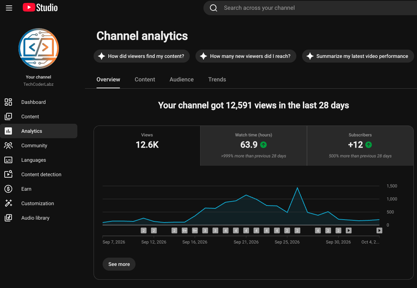This screenshot has width=417, height=288.
Task: Open Content in the left sidebar
Action: (39, 117)
